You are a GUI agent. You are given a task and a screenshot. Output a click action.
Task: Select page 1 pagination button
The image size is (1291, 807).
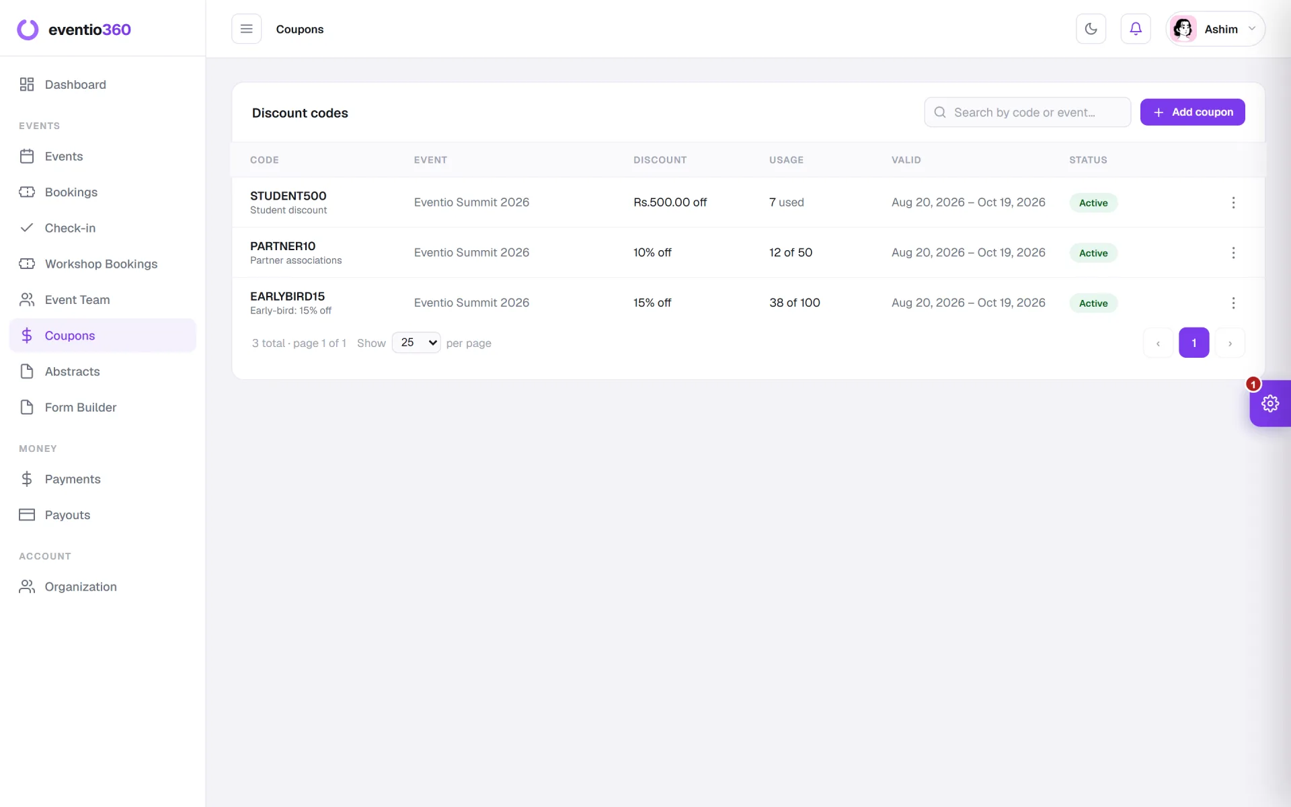(x=1194, y=343)
